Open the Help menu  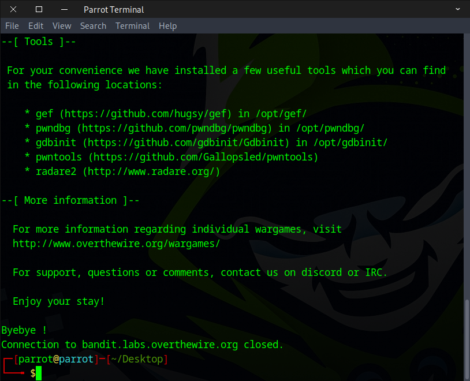[x=167, y=26]
